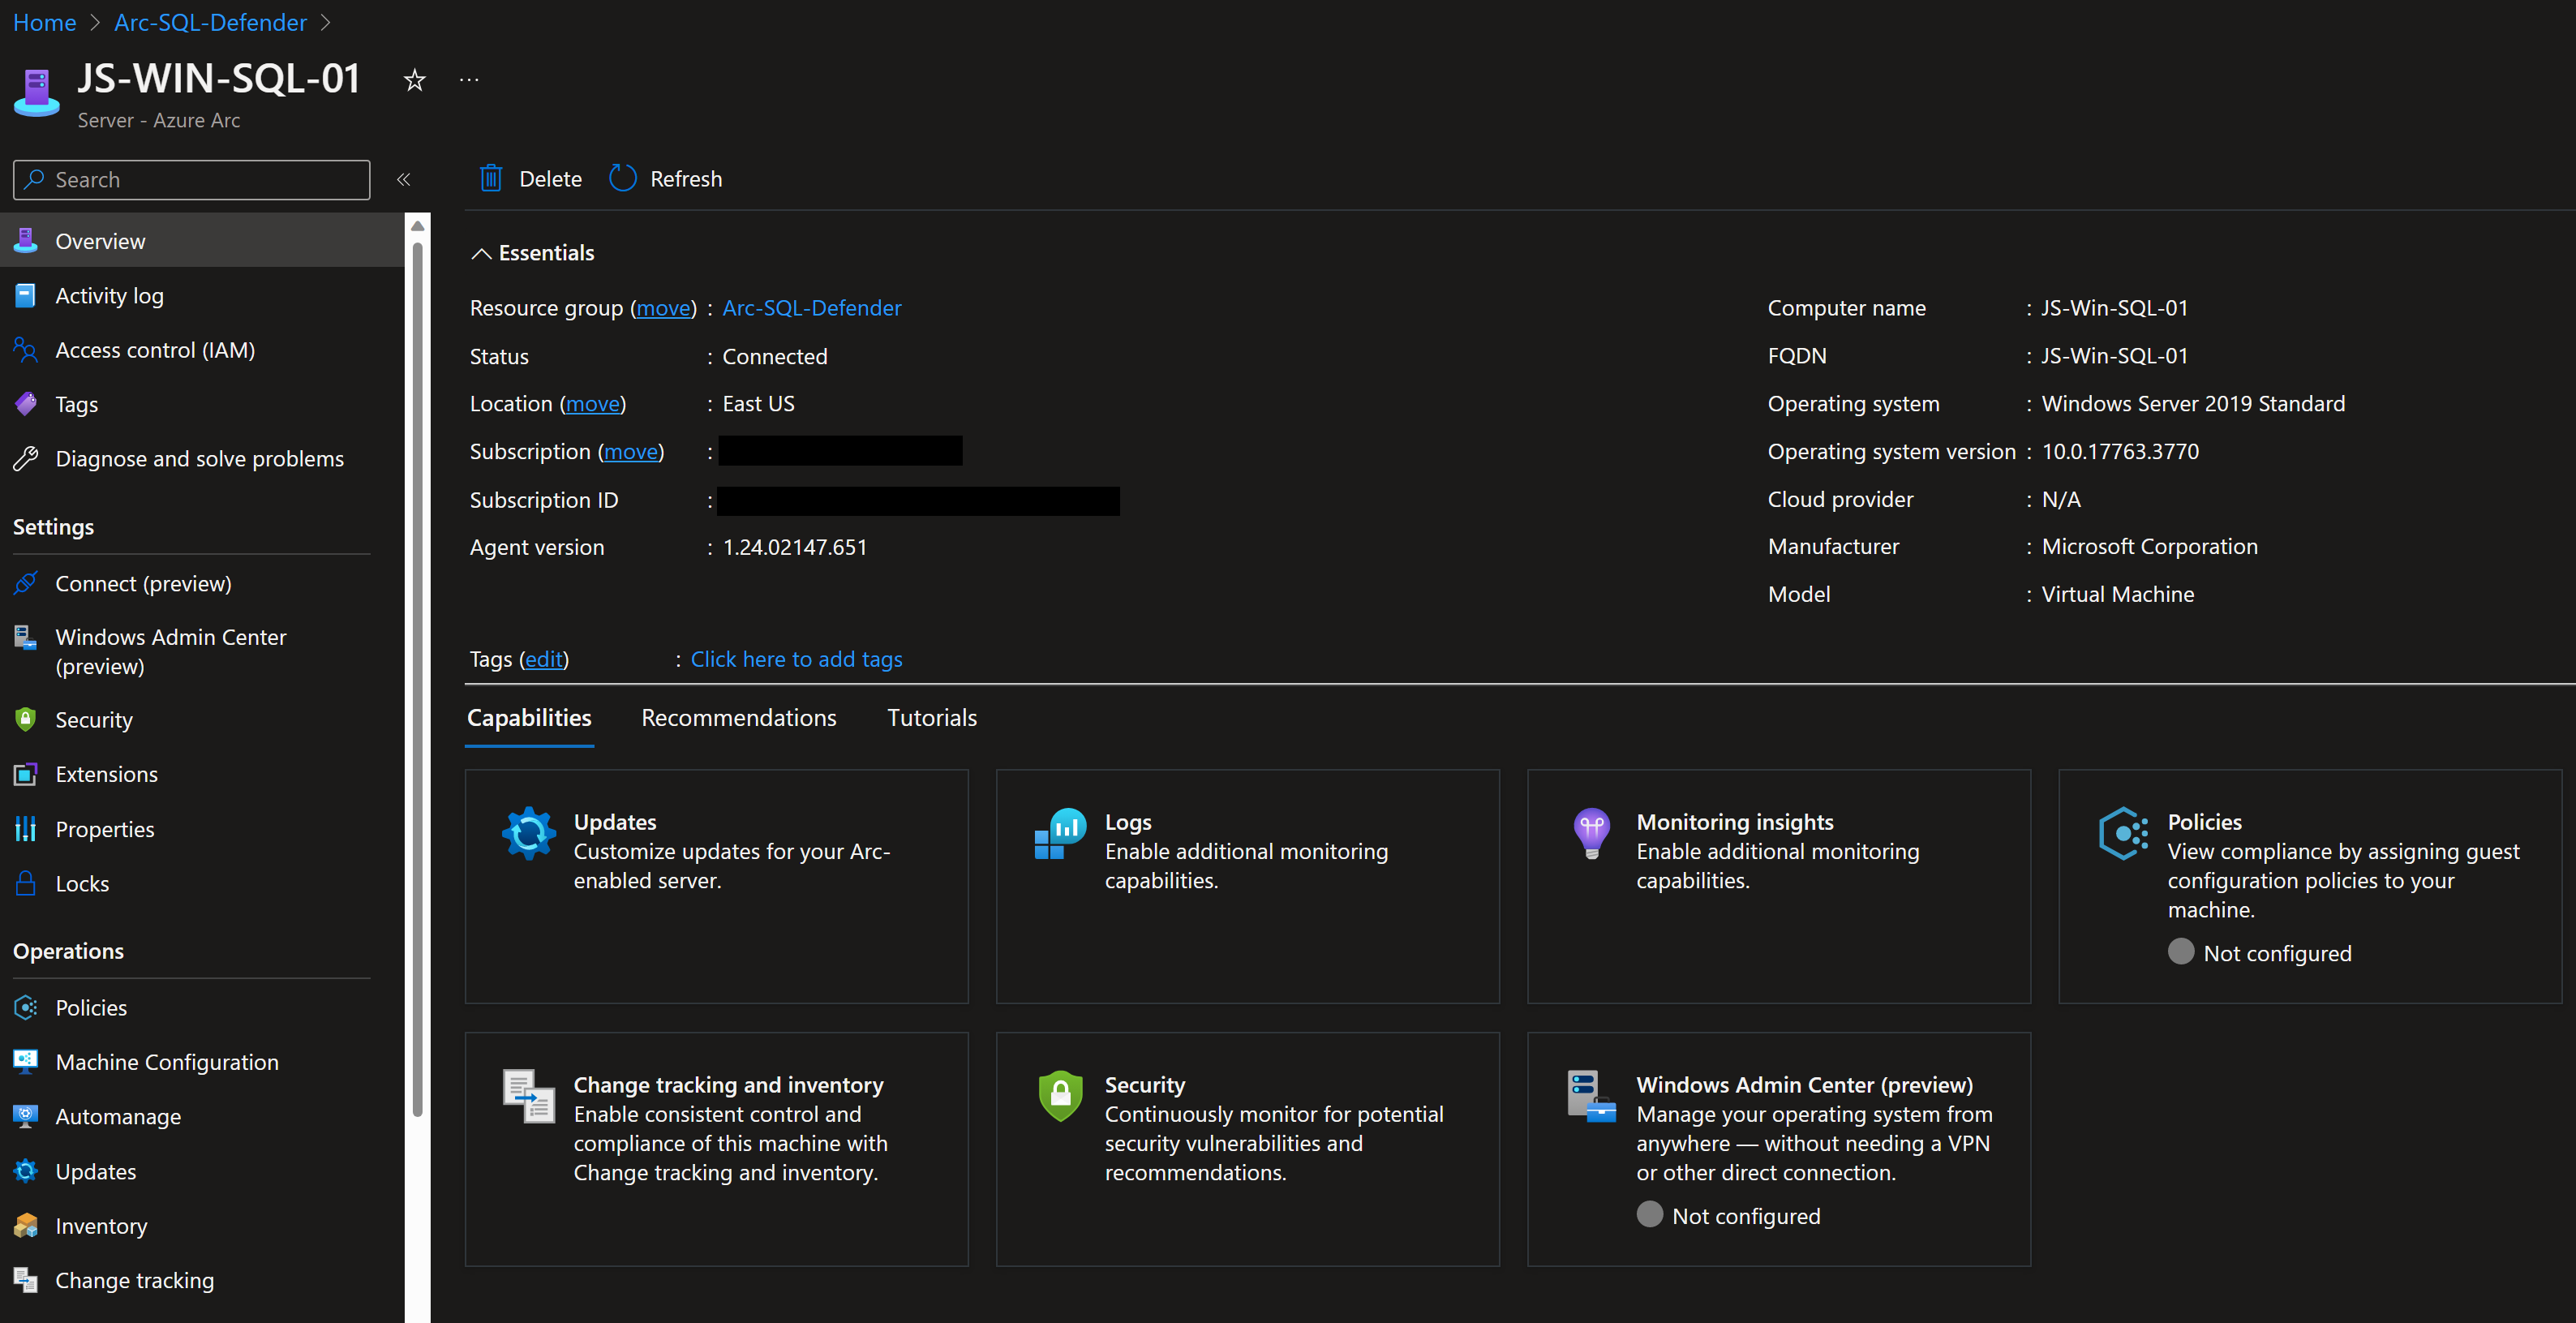Favorite JS-WIN-SQL-01 with the star icon

pos(414,80)
